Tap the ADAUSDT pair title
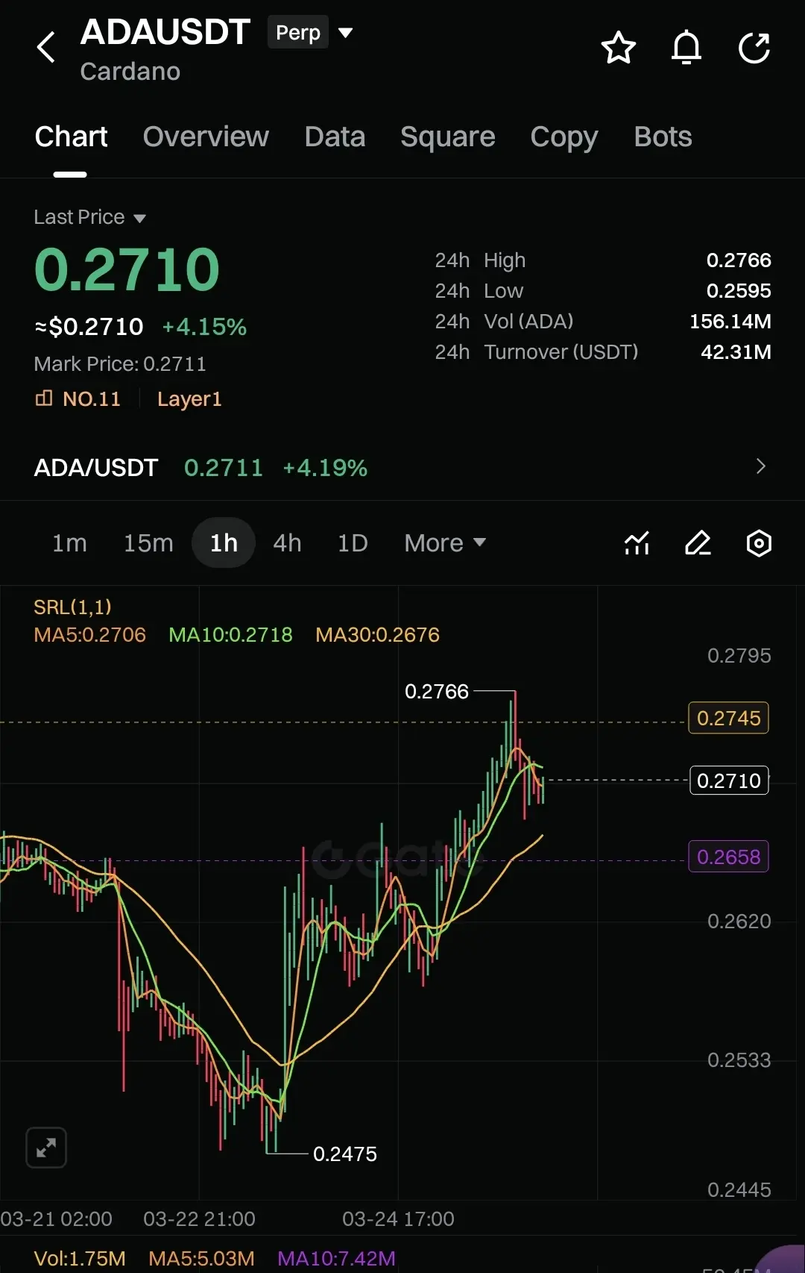This screenshot has height=1273, width=805. [x=165, y=32]
